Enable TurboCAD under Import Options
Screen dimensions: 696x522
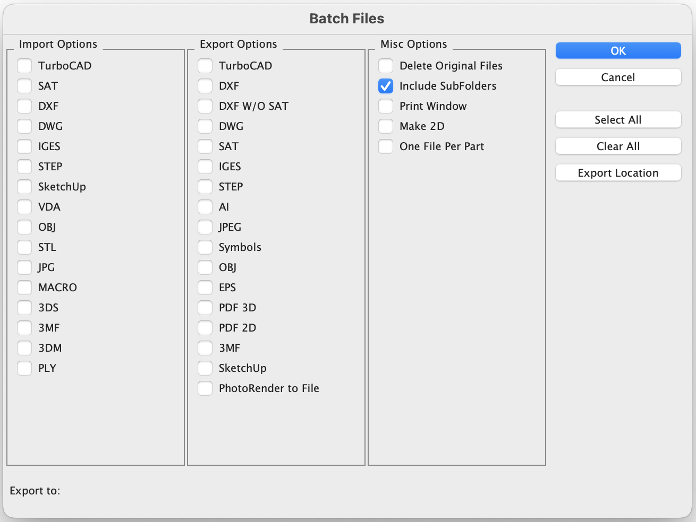(24, 66)
